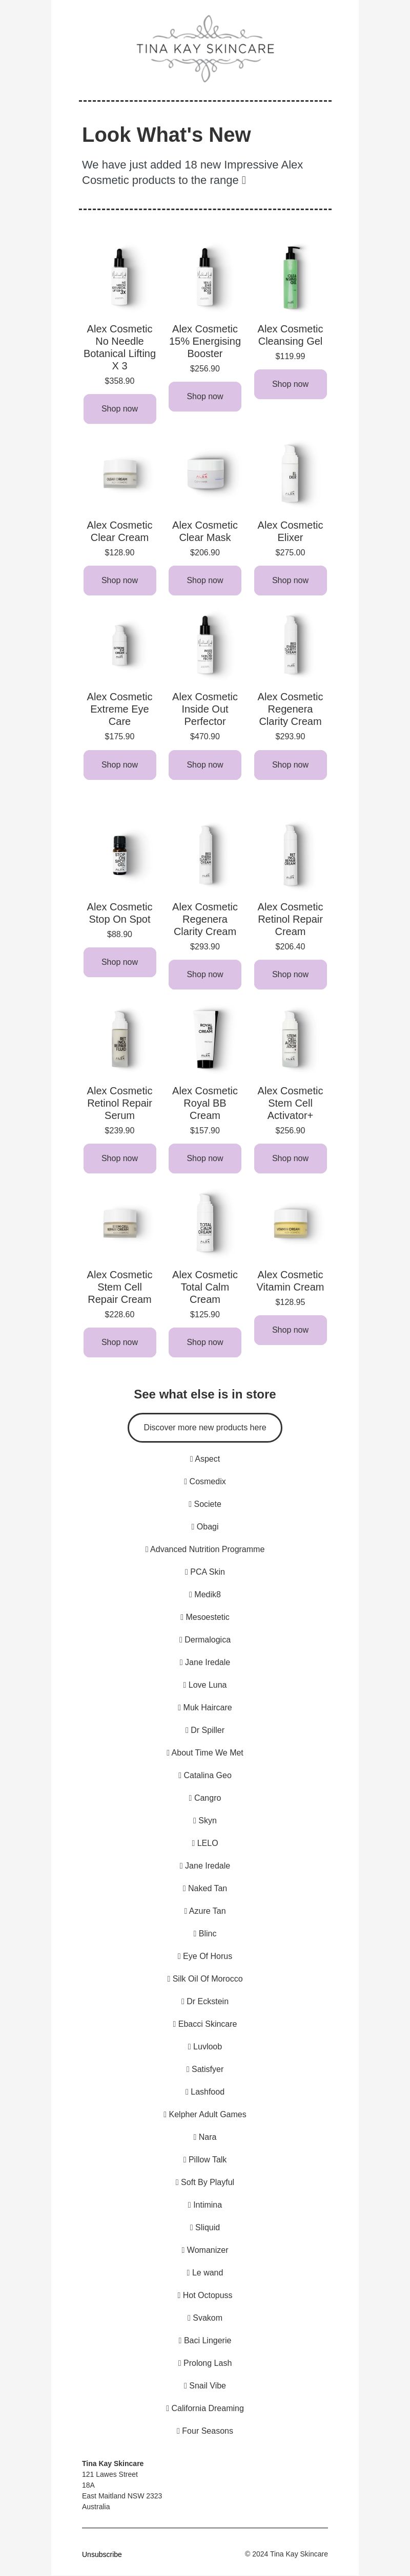Viewport: 410px width, 2576px height.
Task: Shop now for Alex Cosmetic Elixer
Action: [x=290, y=580]
